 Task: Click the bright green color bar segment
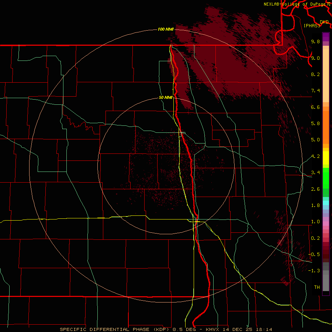point(326,178)
